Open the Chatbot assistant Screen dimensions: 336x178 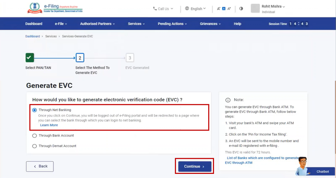point(322,171)
